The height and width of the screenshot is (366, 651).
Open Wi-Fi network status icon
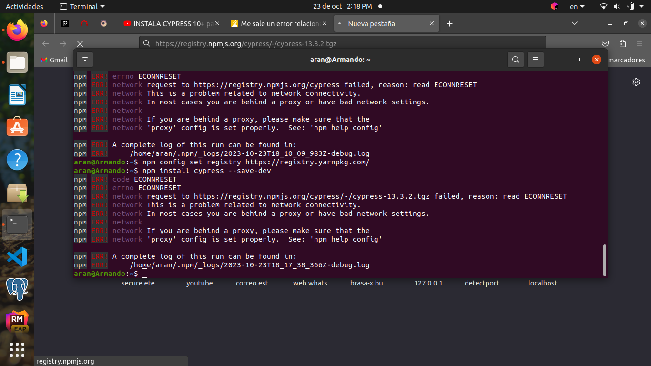(x=604, y=6)
